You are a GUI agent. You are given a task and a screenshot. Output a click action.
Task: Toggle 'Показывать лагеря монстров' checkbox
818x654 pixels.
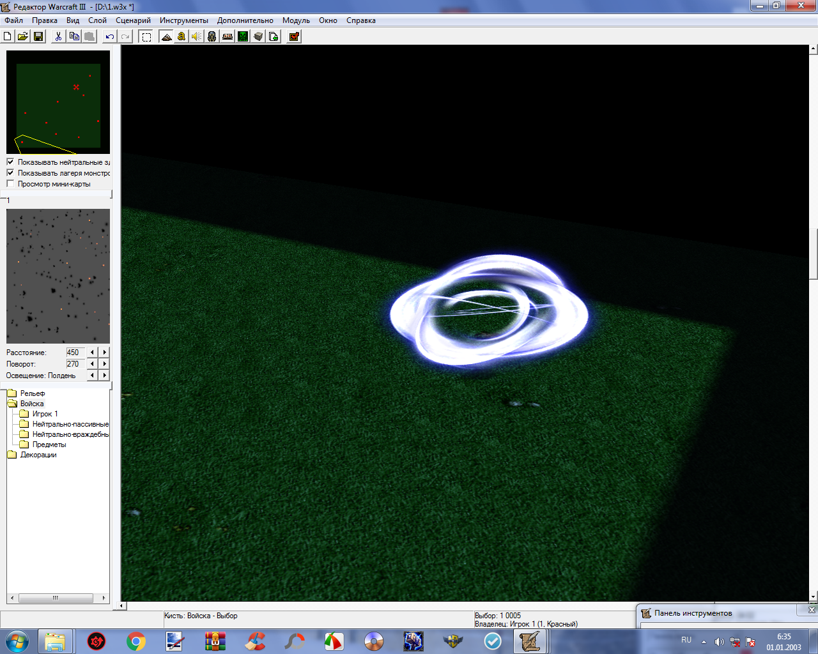10,173
